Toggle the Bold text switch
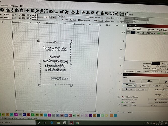The width and height of the screenshot is (168, 126). coord(63,20)
